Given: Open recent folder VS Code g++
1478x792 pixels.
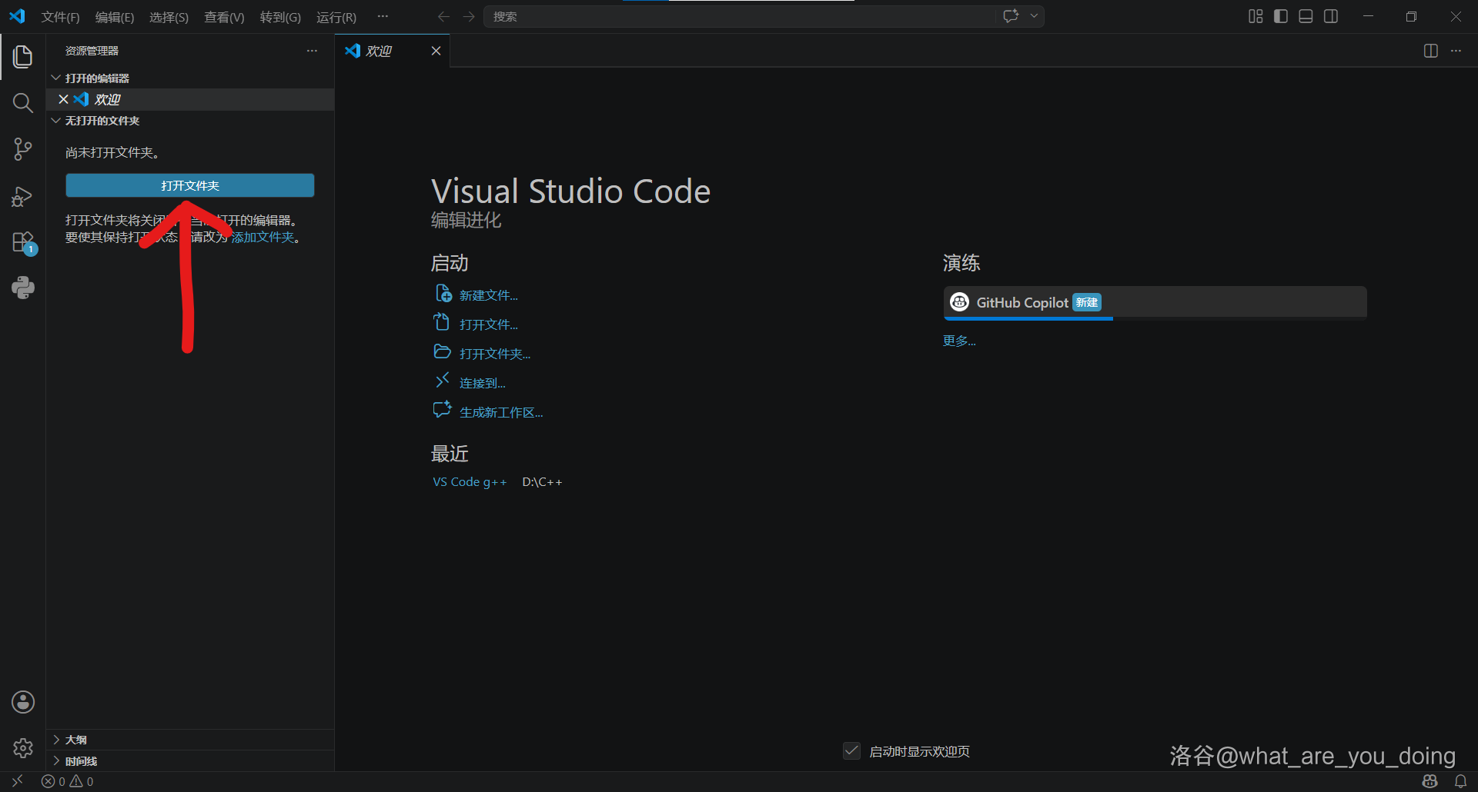Looking at the screenshot, I should (470, 482).
